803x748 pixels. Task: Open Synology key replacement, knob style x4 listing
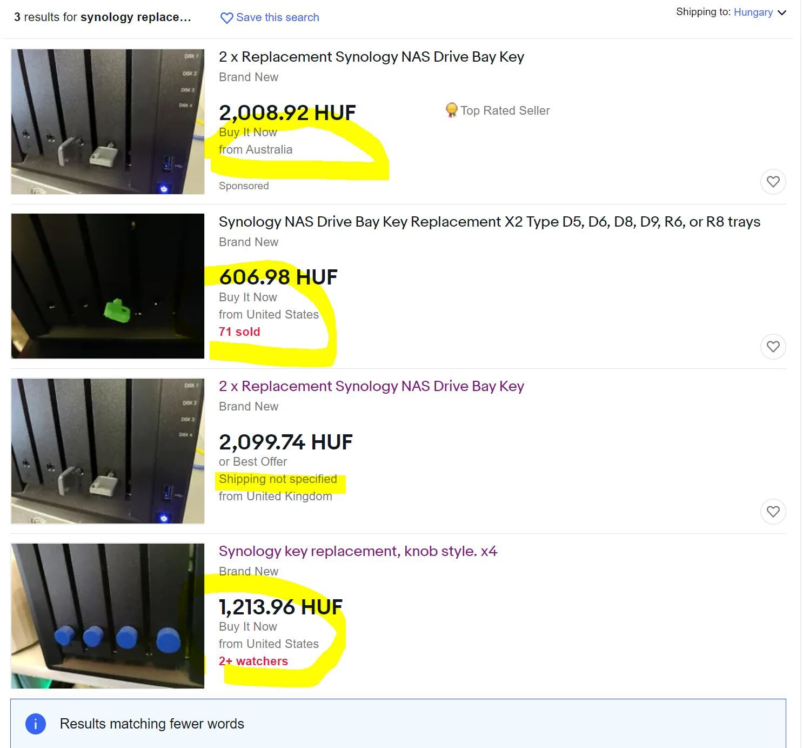pos(358,551)
